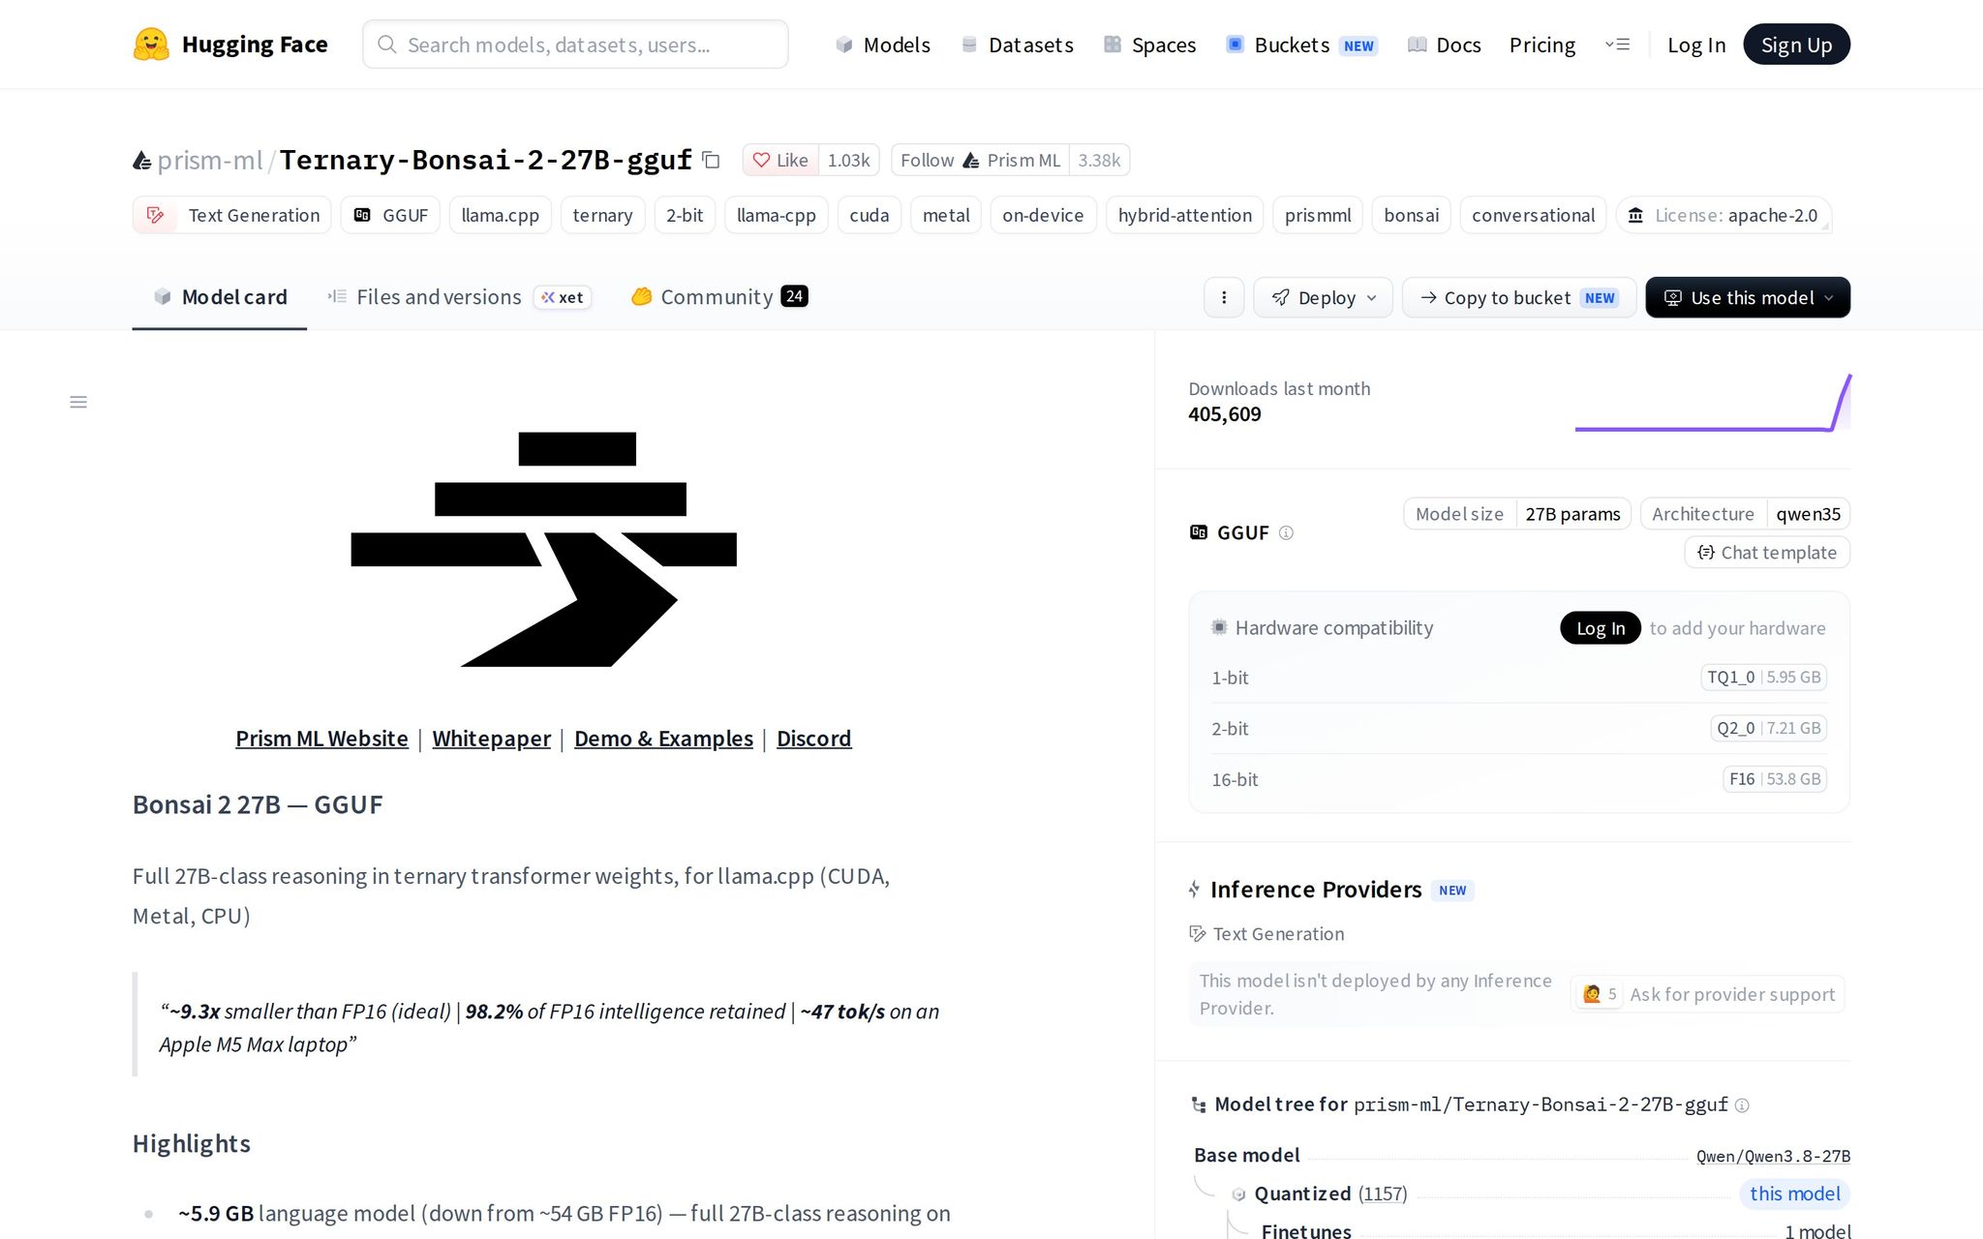The width and height of the screenshot is (1983, 1239).
Task: Open the Pricing nav item
Action: click(x=1542, y=45)
